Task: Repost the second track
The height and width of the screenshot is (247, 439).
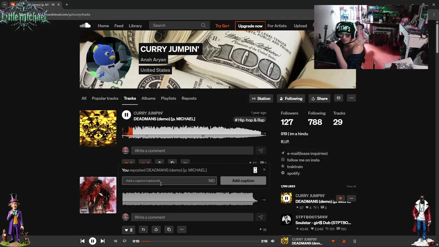Action: [143, 230]
